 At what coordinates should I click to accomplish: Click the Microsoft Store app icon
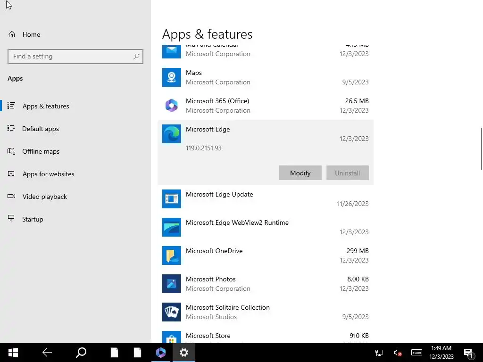[x=172, y=337]
